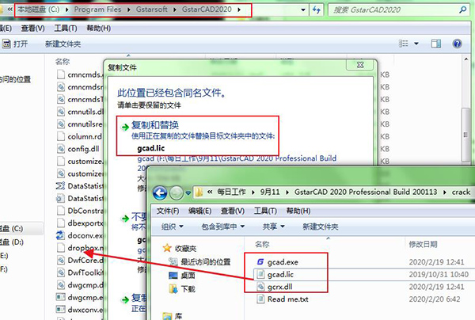Close the 复制文件 dialog
The height and width of the screenshot is (320, 475).
click(360, 65)
